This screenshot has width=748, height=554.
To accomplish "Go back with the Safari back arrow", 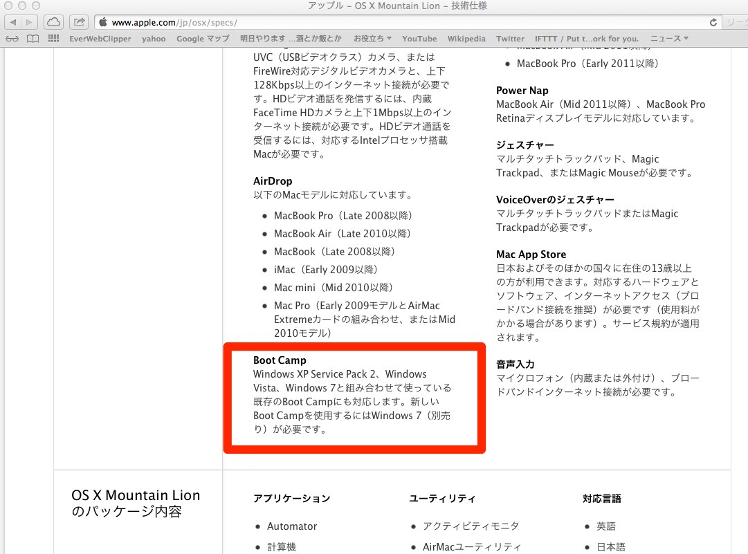I will pyautogui.click(x=13, y=22).
